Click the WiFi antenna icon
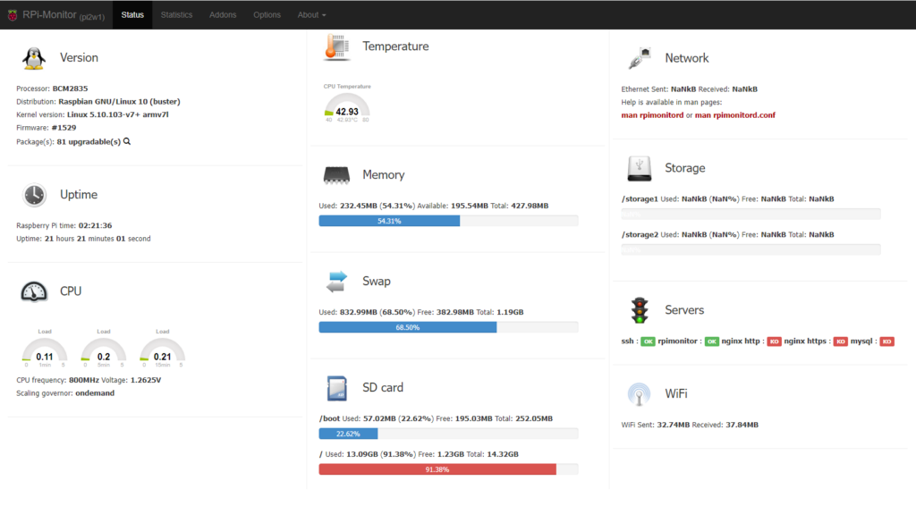 tap(639, 394)
